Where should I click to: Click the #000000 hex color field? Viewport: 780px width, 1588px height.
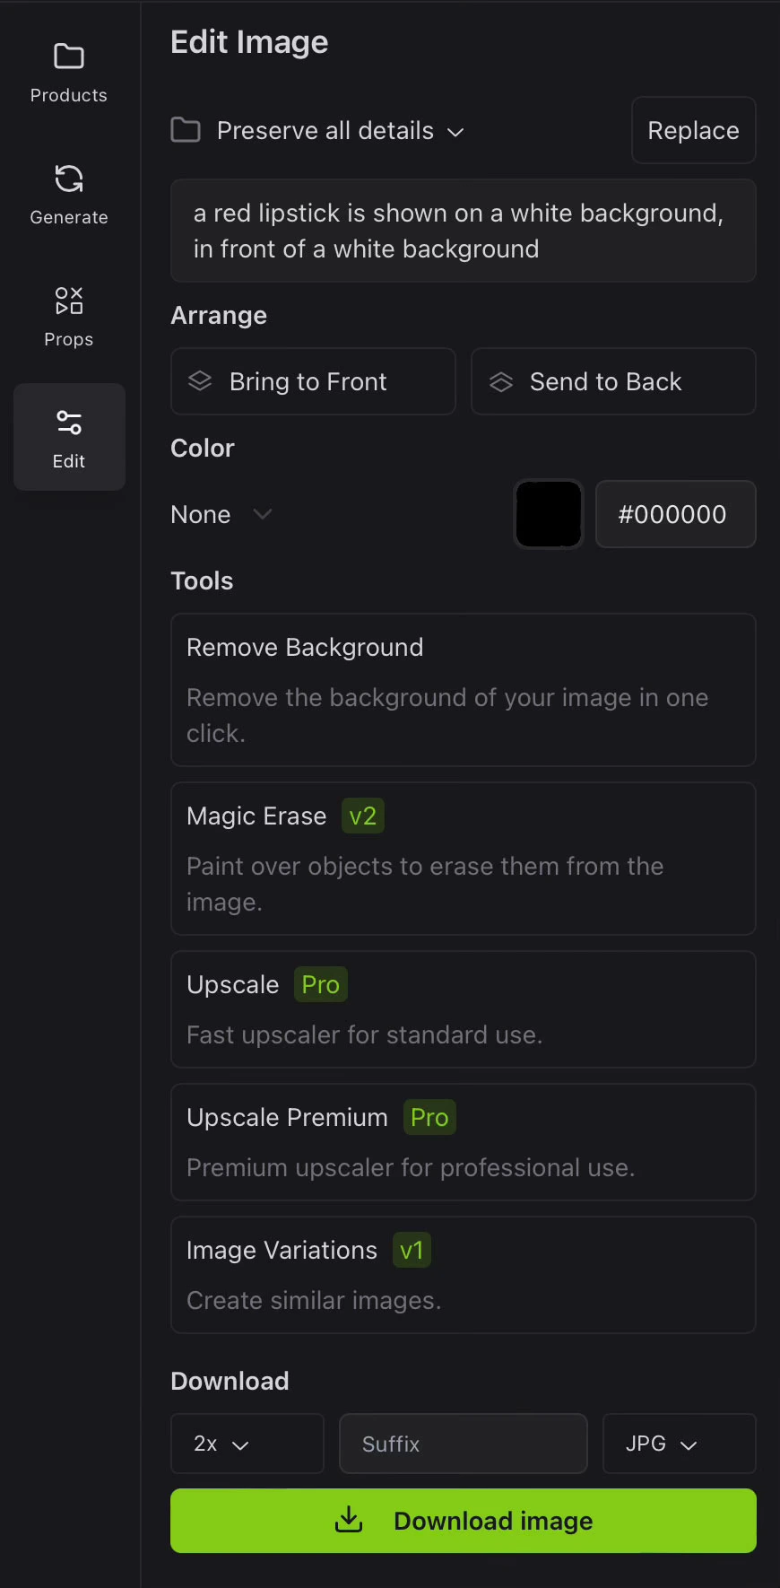676,514
